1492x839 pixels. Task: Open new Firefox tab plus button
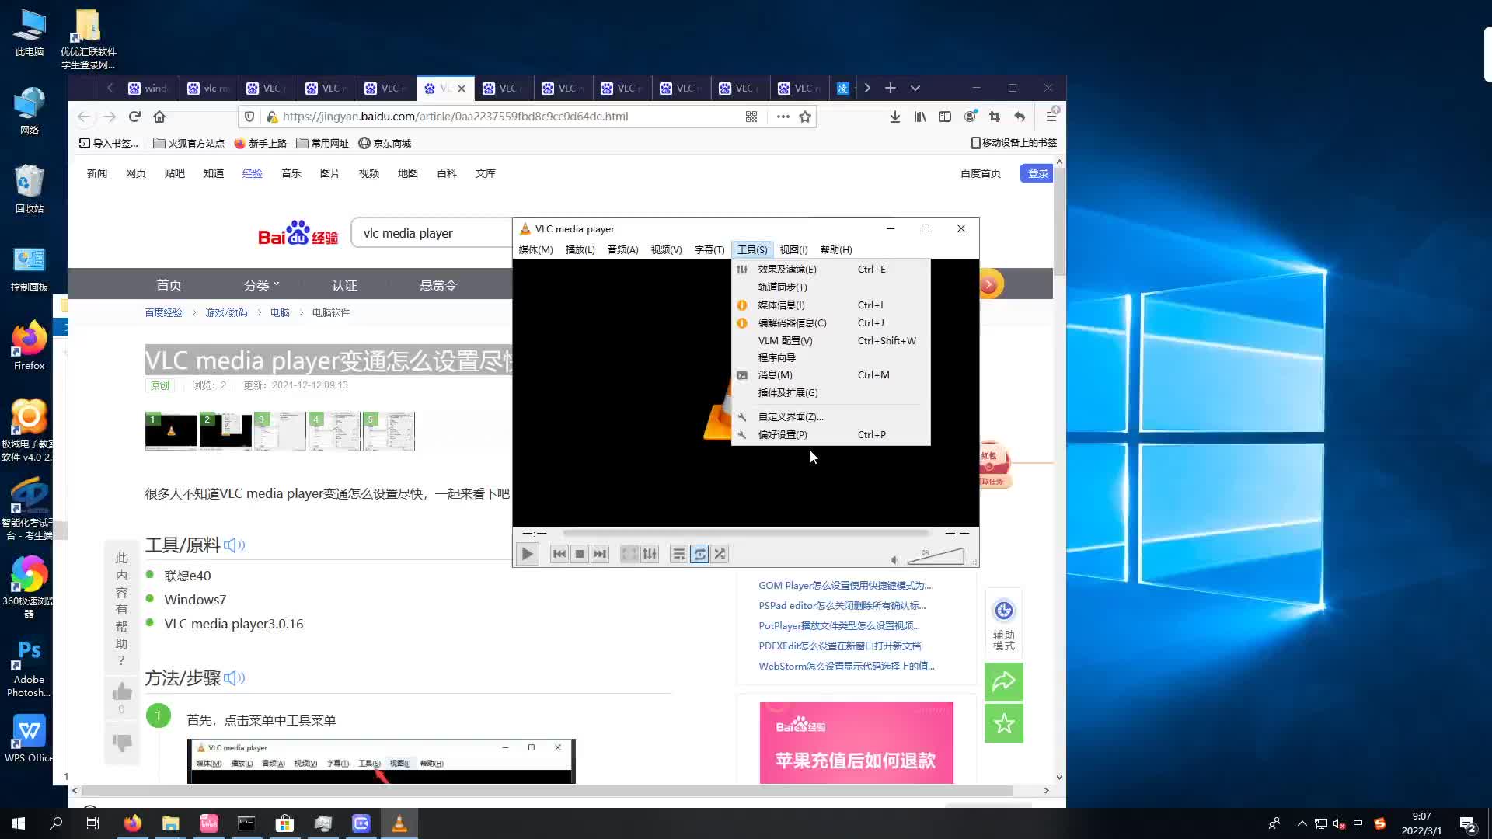(891, 88)
